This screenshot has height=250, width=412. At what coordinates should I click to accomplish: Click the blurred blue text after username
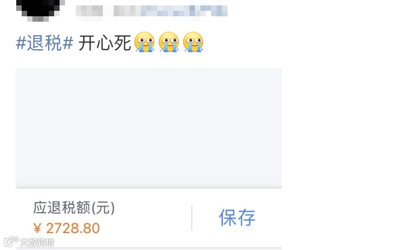184,11
